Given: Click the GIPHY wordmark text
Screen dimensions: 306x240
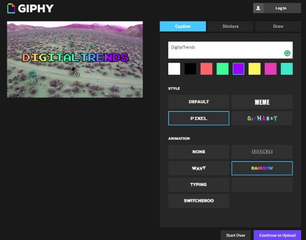Looking at the screenshot, I should pos(36,8).
